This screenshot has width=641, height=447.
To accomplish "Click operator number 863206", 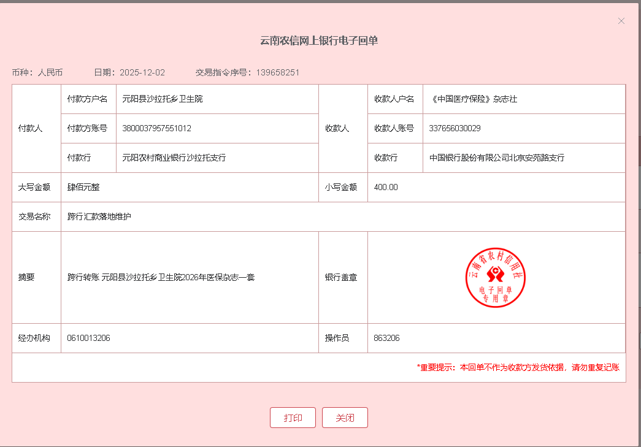I will tap(386, 338).
